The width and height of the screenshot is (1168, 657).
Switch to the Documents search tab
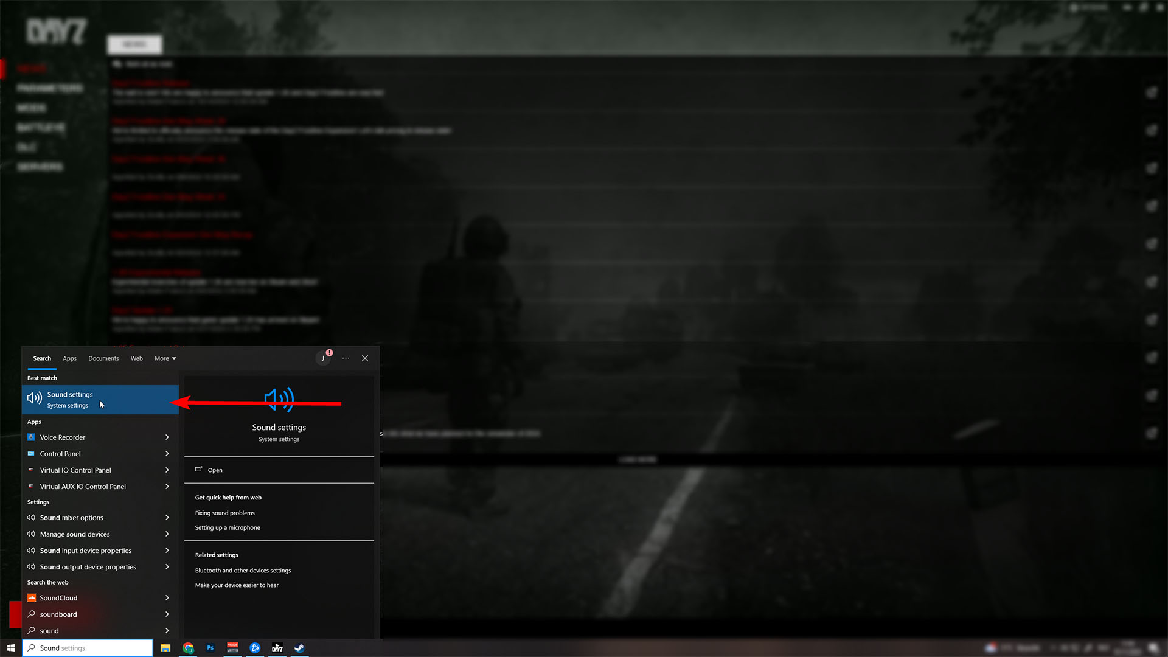coord(103,358)
